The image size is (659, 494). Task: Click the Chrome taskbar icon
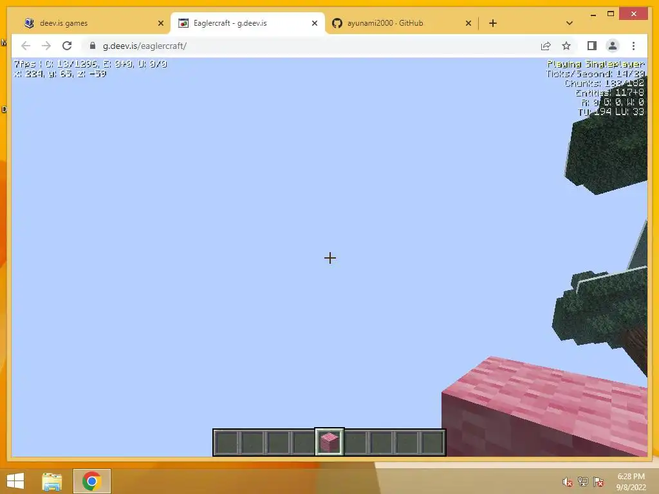coord(91,481)
